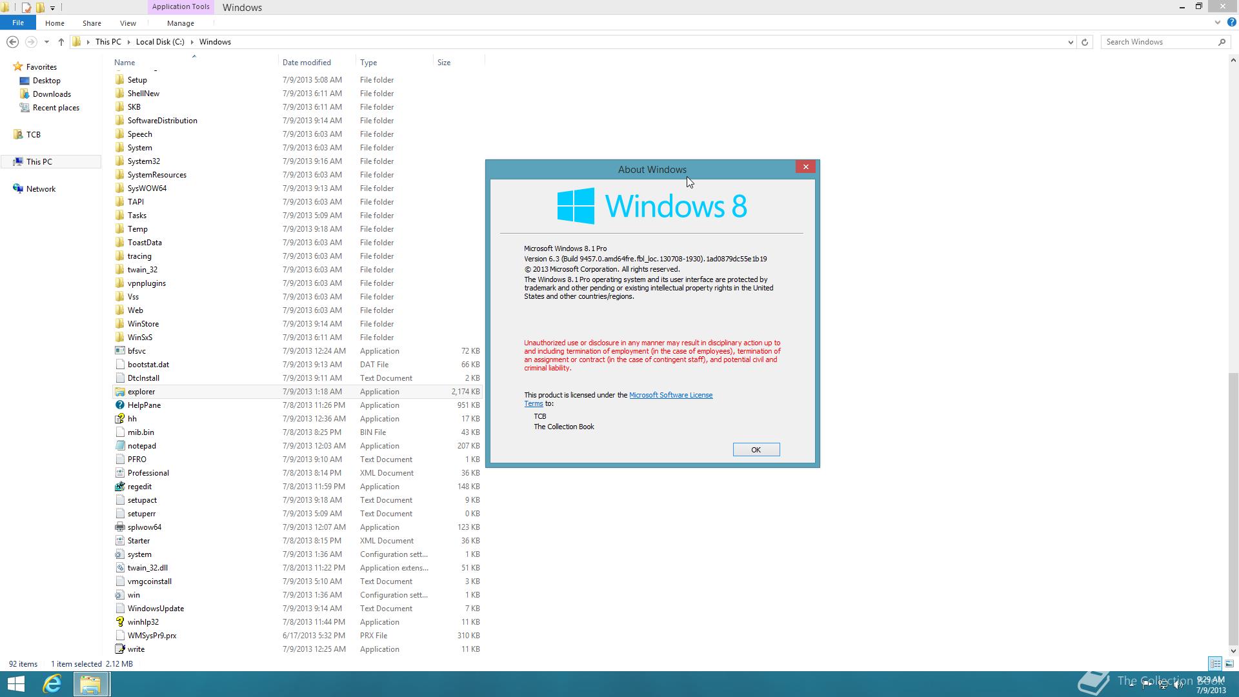Viewport: 1239px width, 697px height.
Task: Select the SoftwareDistribution folder
Action: (x=162, y=121)
